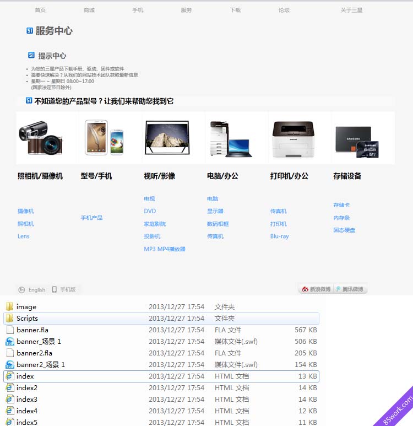Click the globe icon beside English
413x426 pixels.
pyautogui.click(x=21, y=290)
